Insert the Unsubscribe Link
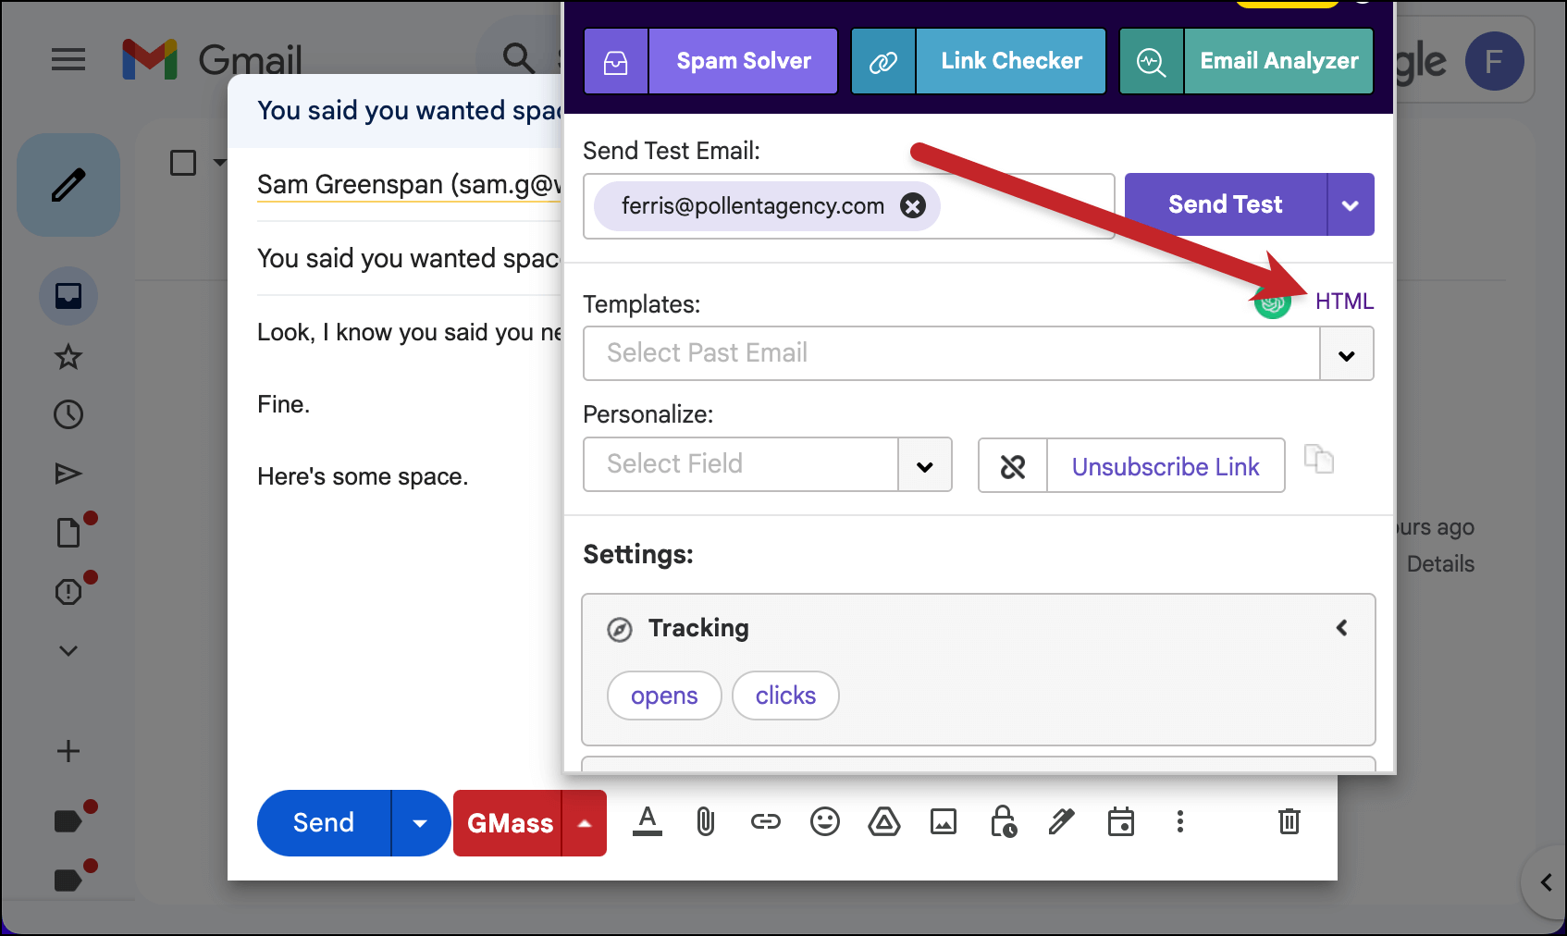 coord(1166,466)
